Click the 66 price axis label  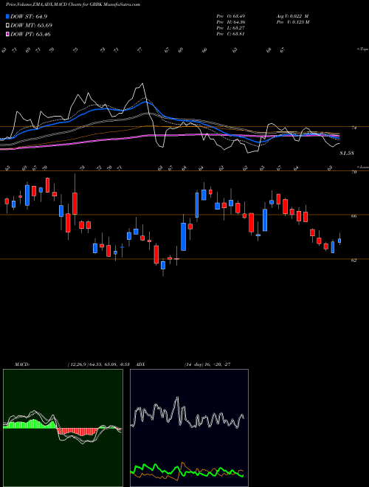354,216
